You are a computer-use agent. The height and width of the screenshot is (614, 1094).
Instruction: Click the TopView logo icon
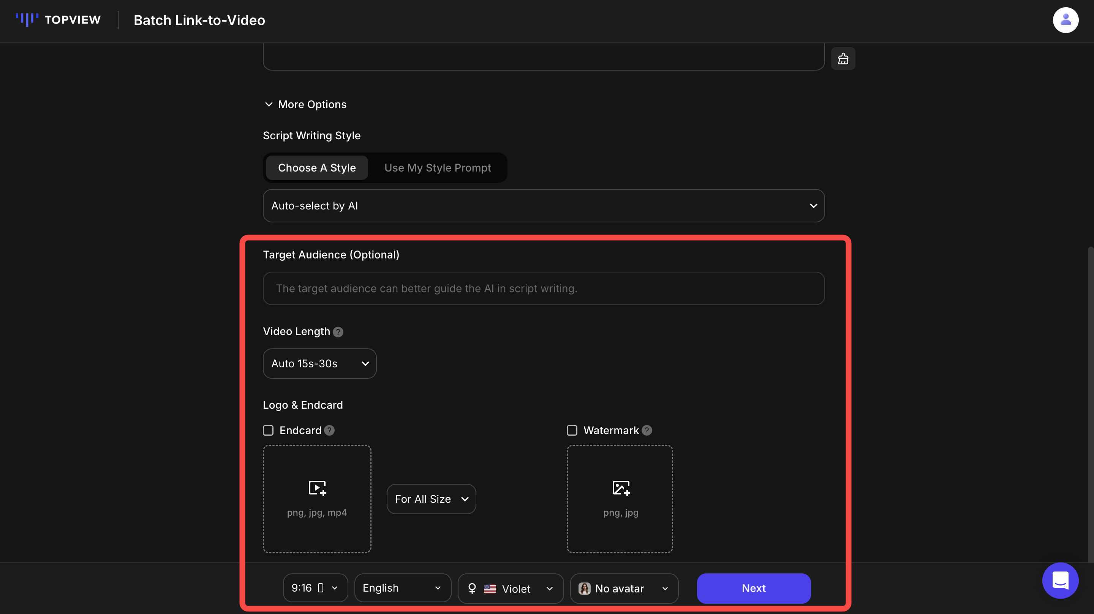(x=27, y=19)
